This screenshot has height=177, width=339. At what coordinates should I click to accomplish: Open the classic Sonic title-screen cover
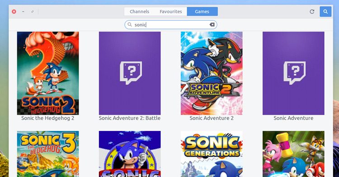pos(130,154)
